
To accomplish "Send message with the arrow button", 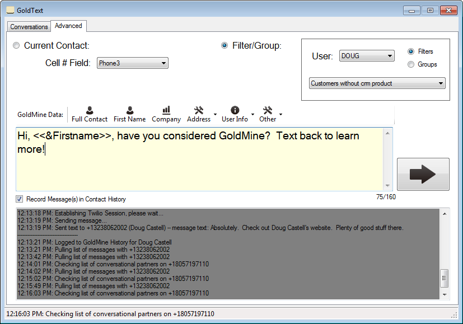I will [423, 174].
